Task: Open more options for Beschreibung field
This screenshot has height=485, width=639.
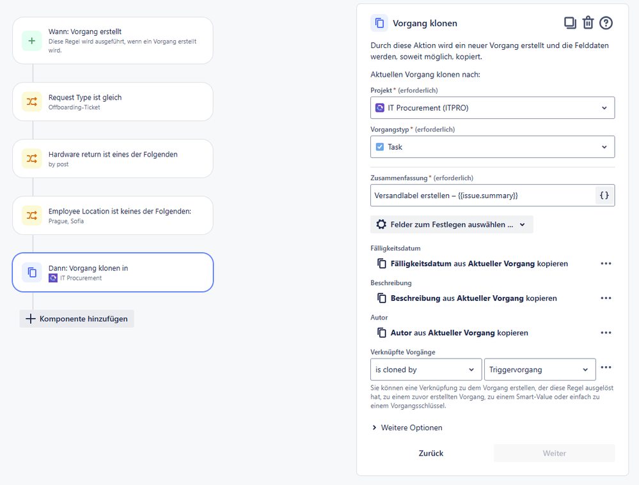Action: pos(606,298)
